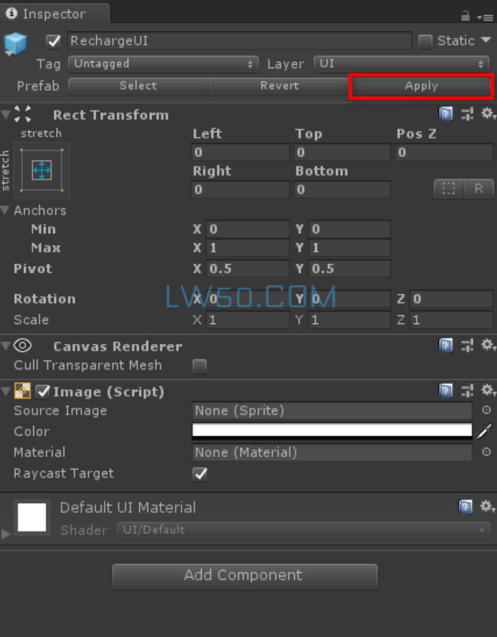Click Canvas Renderer preset icon

[x=467, y=346]
